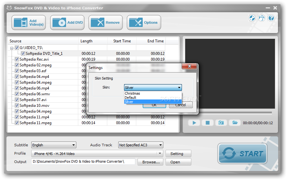
Task: Uncheck Softpedia DVD_Title_1 checkbox
Action: pyautogui.click(x=23, y=54)
